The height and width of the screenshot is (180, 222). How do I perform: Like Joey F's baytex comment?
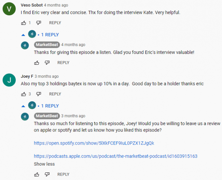pyautogui.click(x=24, y=94)
